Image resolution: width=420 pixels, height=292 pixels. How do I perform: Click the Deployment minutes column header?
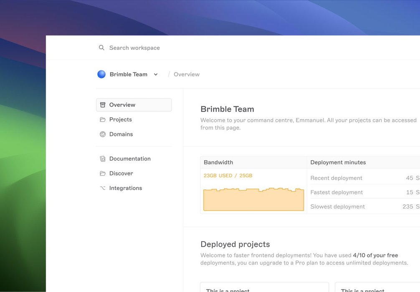338,162
